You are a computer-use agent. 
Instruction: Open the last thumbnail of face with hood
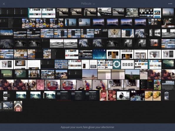tap(18, 106)
